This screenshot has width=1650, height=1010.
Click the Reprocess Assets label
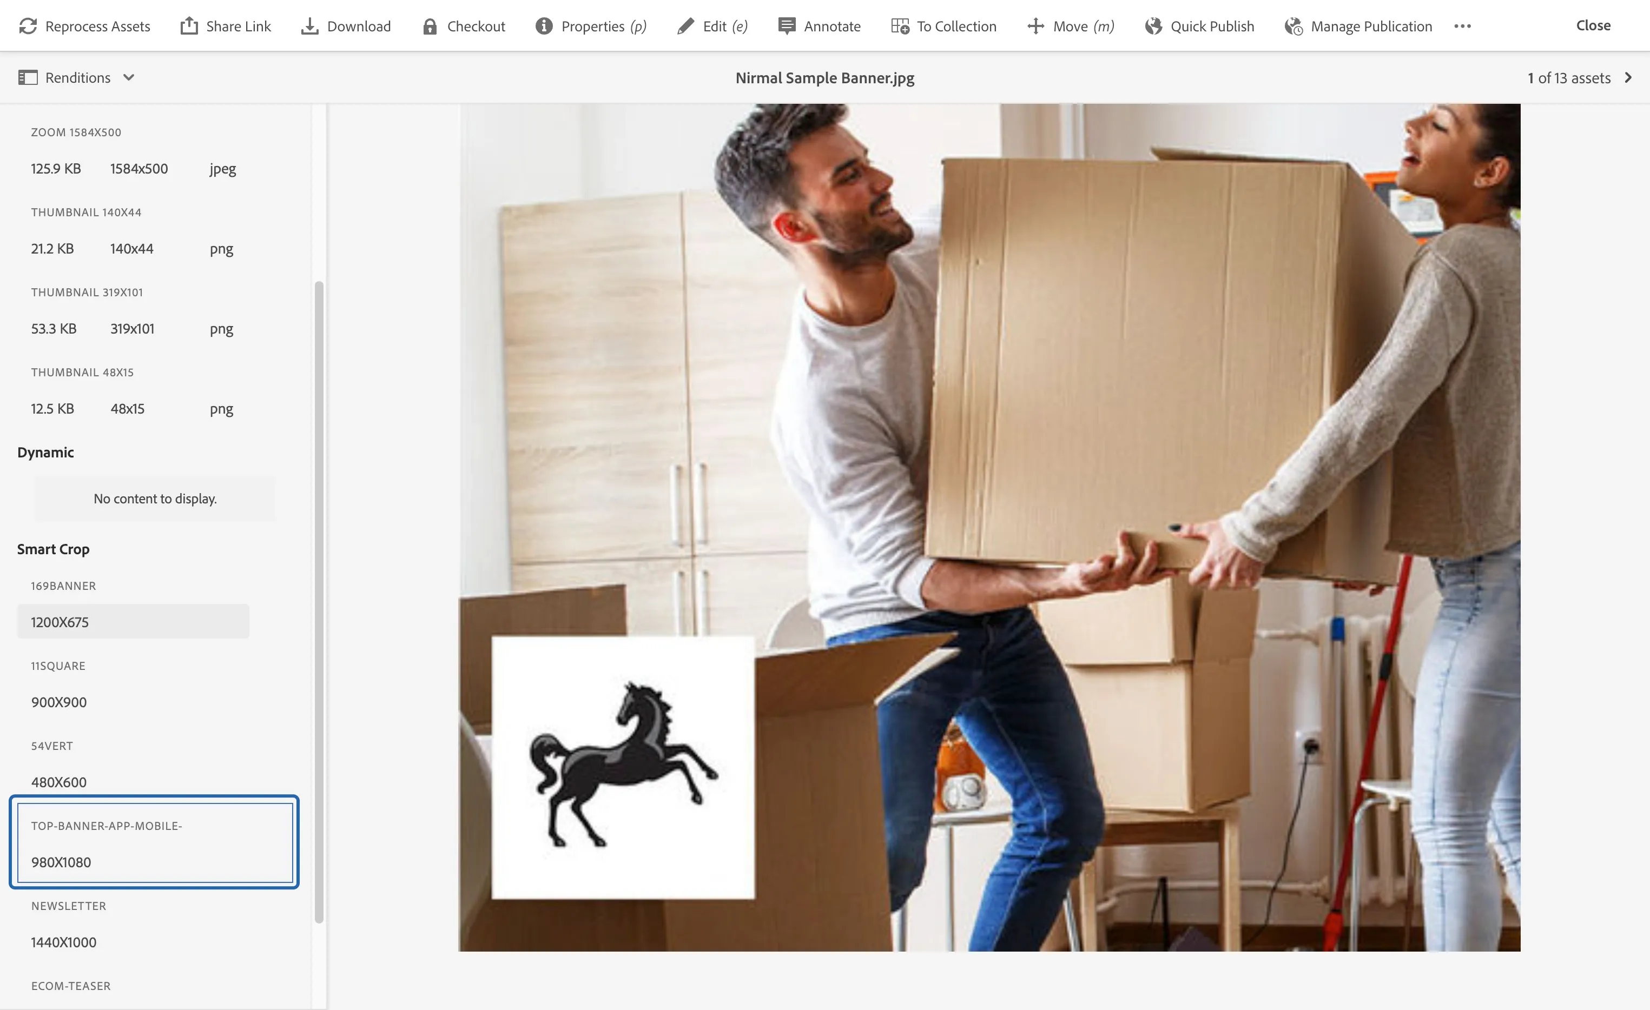click(x=98, y=26)
